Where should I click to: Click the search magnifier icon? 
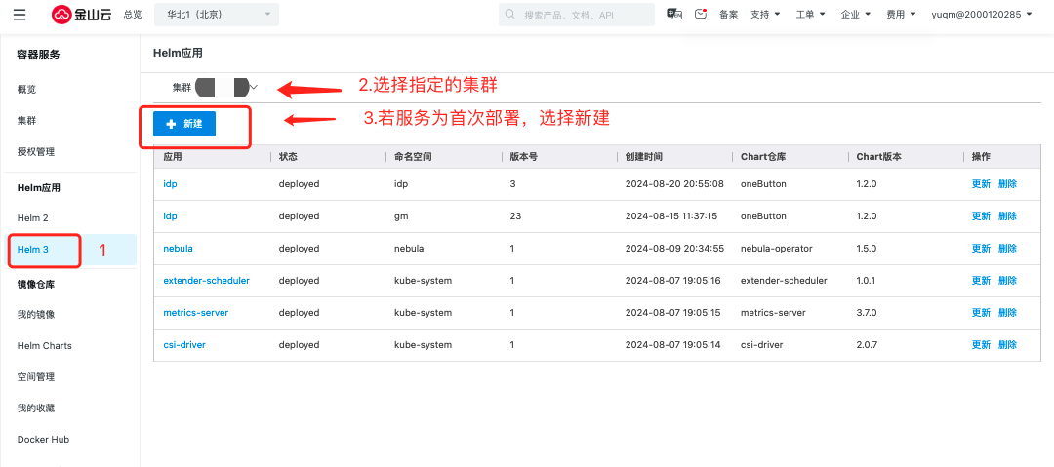point(511,15)
